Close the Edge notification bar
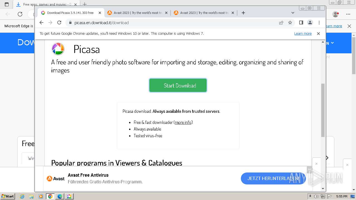The width and height of the screenshot is (356, 200). pyautogui.click(x=349, y=26)
